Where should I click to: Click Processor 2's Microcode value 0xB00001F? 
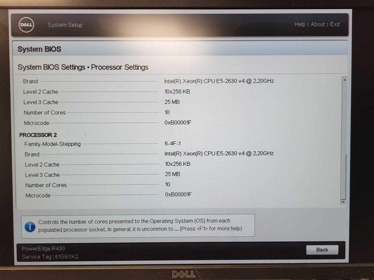pos(178,194)
